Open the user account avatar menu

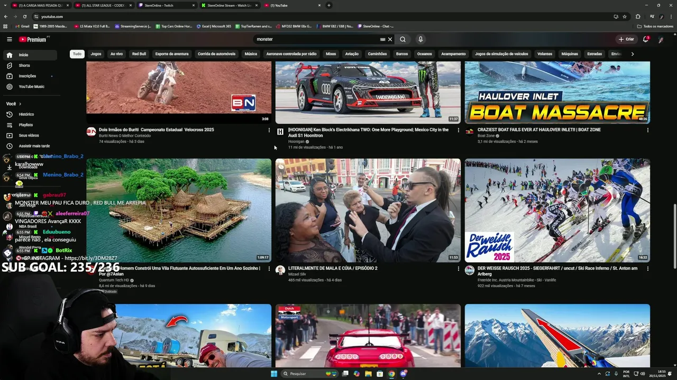661,40
